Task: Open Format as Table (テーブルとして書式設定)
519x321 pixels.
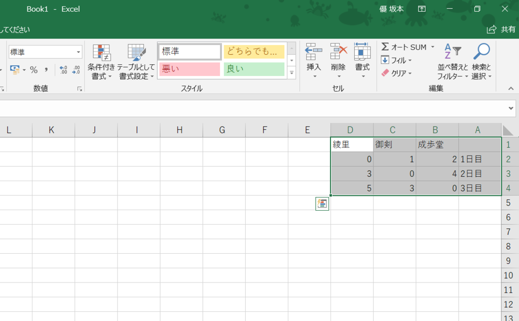Action: (136, 62)
